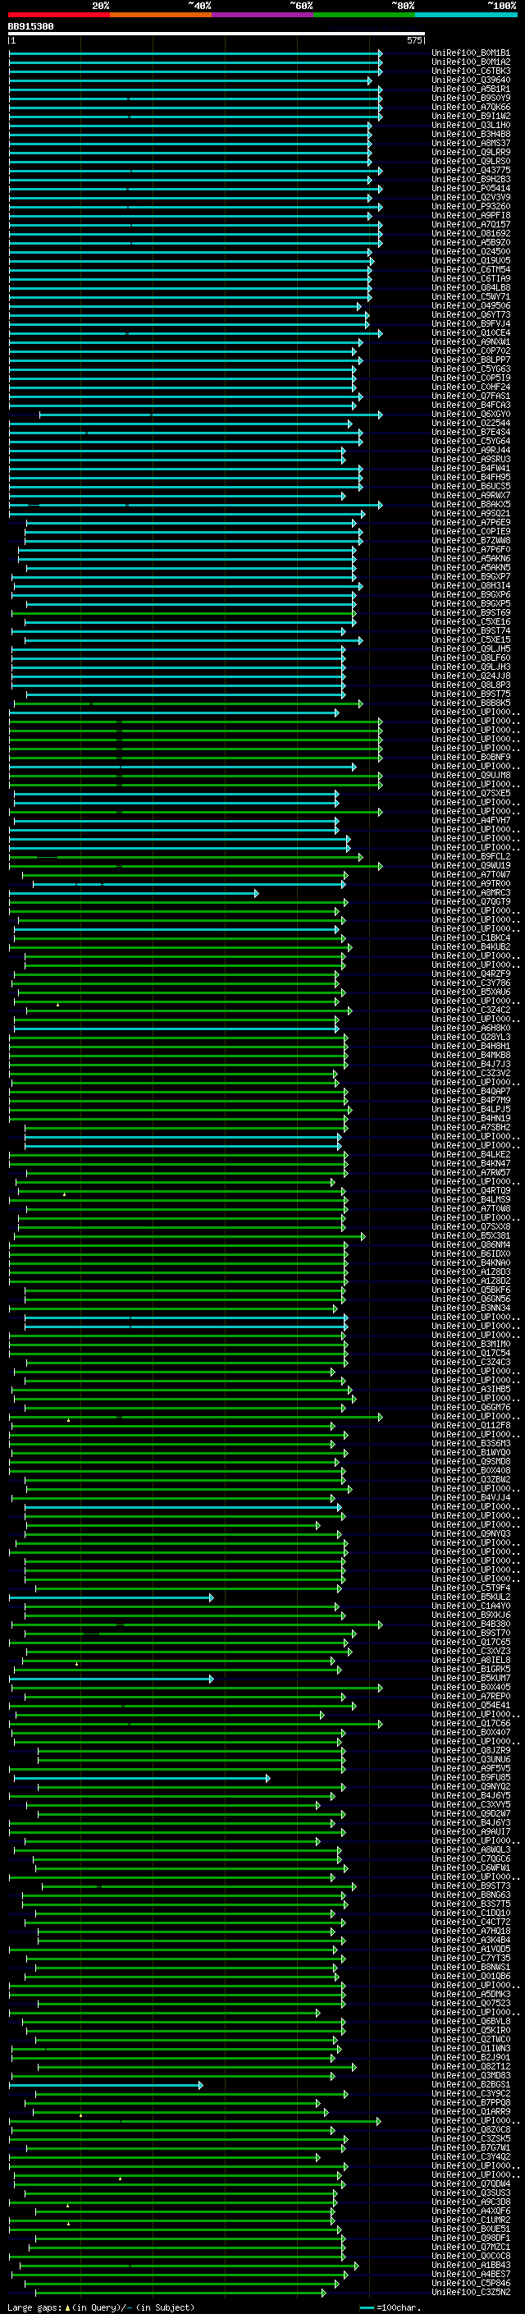This screenshot has height=2314, width=525.
Task: Select hit UniRef100_Q19U05
Action: (x=471, y=260)
